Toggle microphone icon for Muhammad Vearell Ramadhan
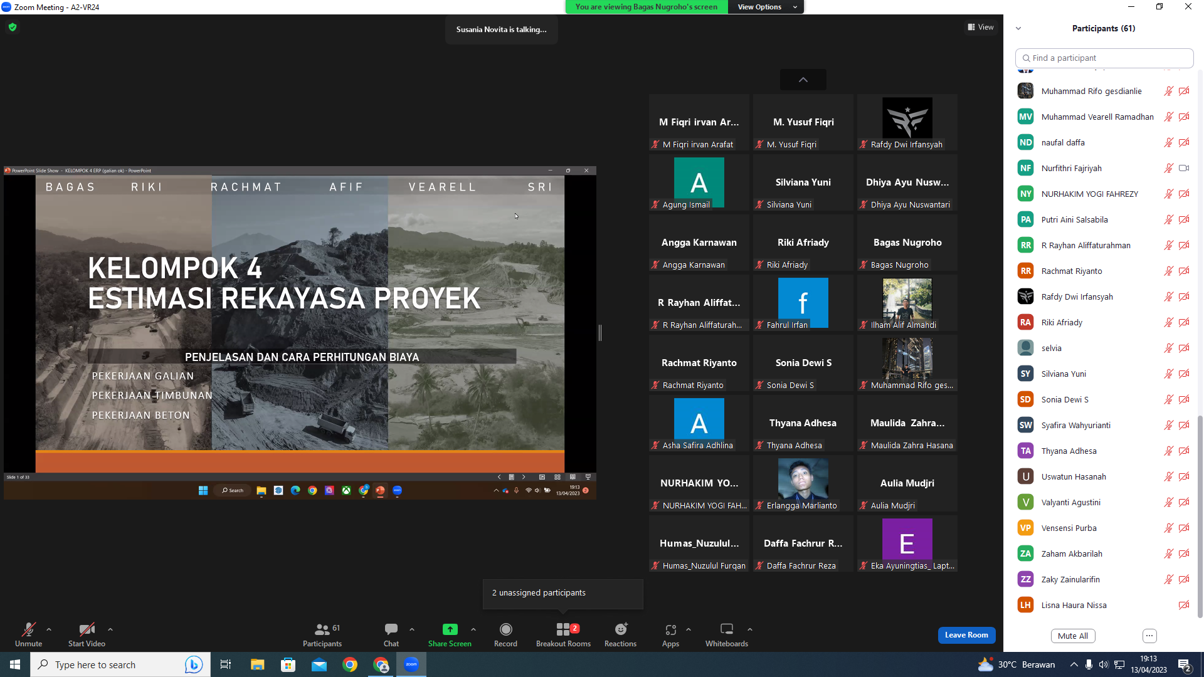Viewport: 1204px width, 677px height. [1168, 117]
